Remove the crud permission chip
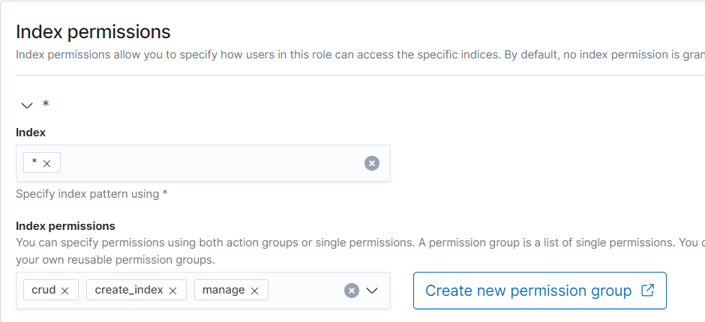 (x=64, y=291)
